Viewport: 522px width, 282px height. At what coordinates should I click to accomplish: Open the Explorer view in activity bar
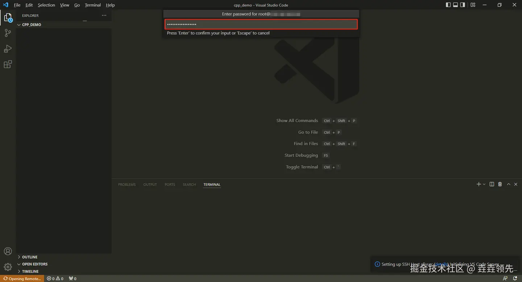click(8, 17)
